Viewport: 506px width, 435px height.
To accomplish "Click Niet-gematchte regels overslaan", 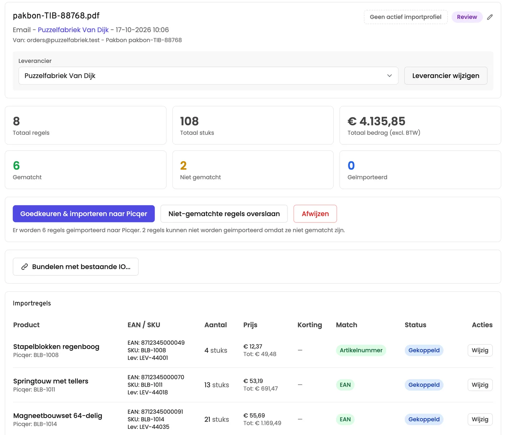I will (224, 214).
